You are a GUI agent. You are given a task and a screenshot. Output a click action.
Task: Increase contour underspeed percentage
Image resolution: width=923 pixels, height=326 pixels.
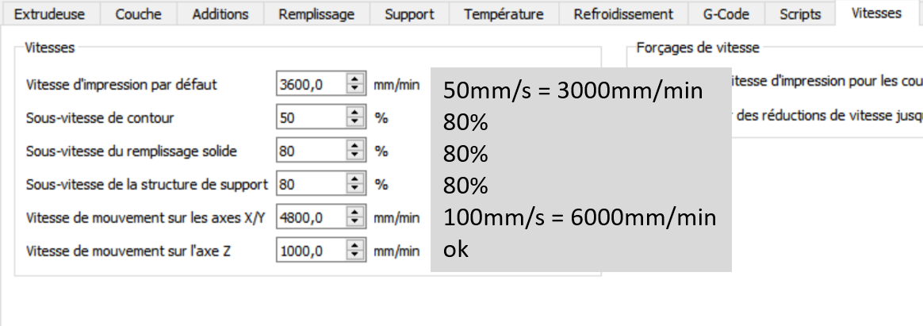pyautogui.click(x=354, y=113)
